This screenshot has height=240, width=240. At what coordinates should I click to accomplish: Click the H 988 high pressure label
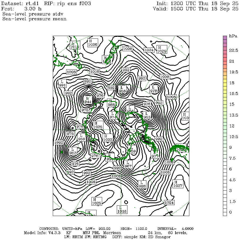[x=111, y=103]
